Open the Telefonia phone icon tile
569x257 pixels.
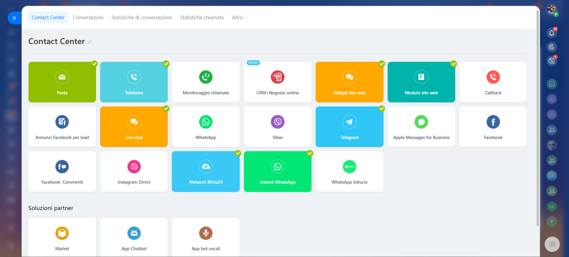134,77
